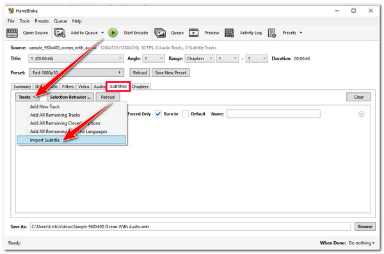Click the green Start Encode play icon
Viewport: 384px width, 254px height.
(113, 33)
